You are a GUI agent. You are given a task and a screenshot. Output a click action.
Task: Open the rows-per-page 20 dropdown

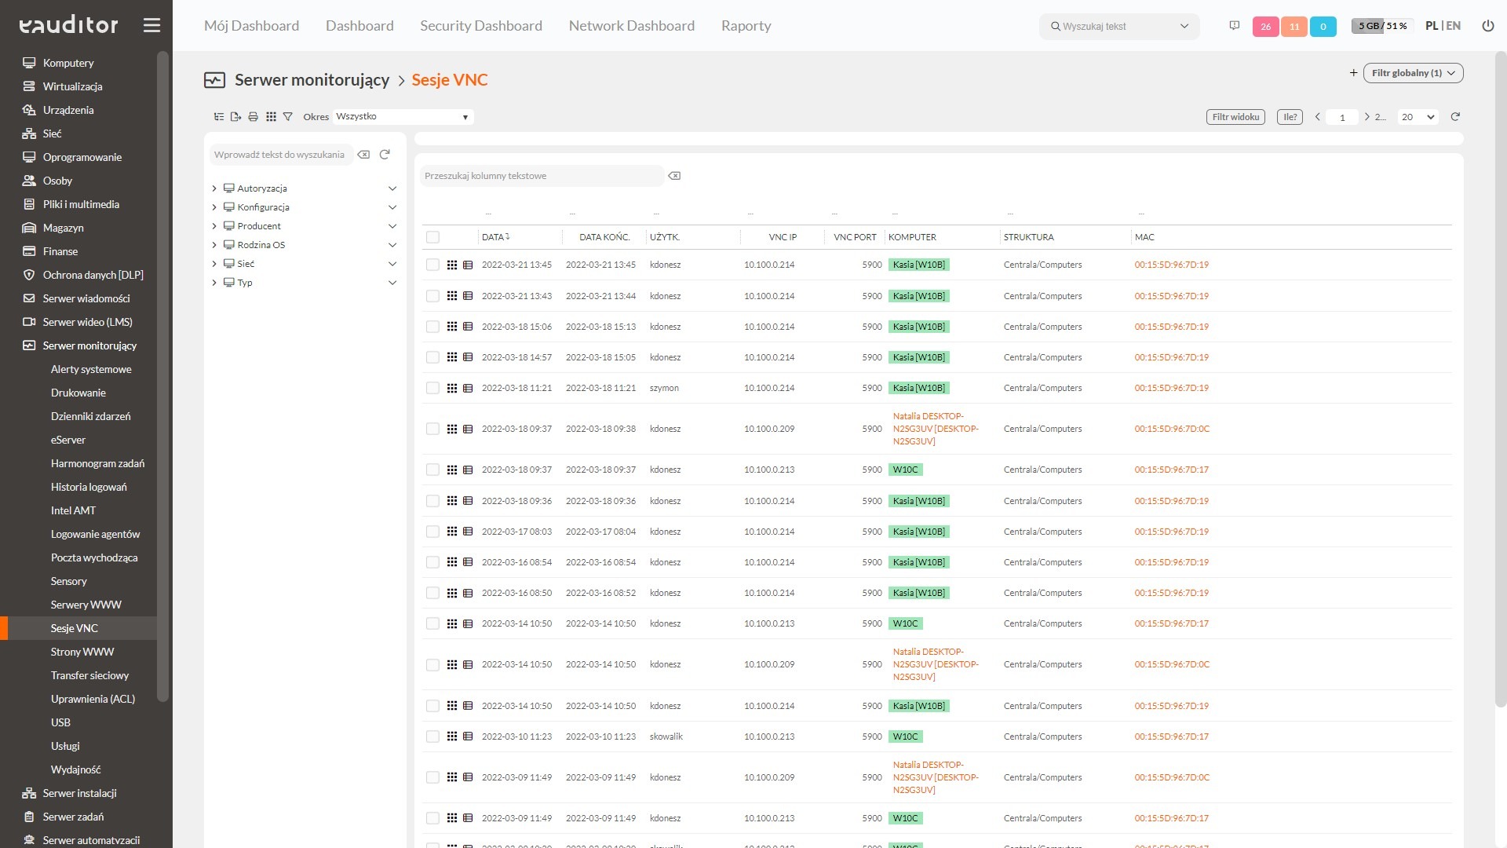point(1418,117)
